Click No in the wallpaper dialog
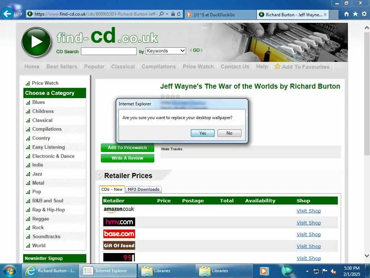Screen dimensions: 370x278 pos(229,133)
